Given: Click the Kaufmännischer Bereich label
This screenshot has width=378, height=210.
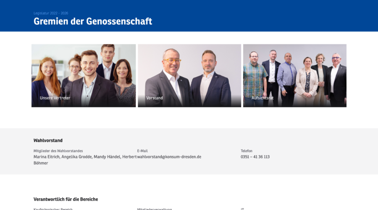Looking at the screenshot, I should coord(53,209).
